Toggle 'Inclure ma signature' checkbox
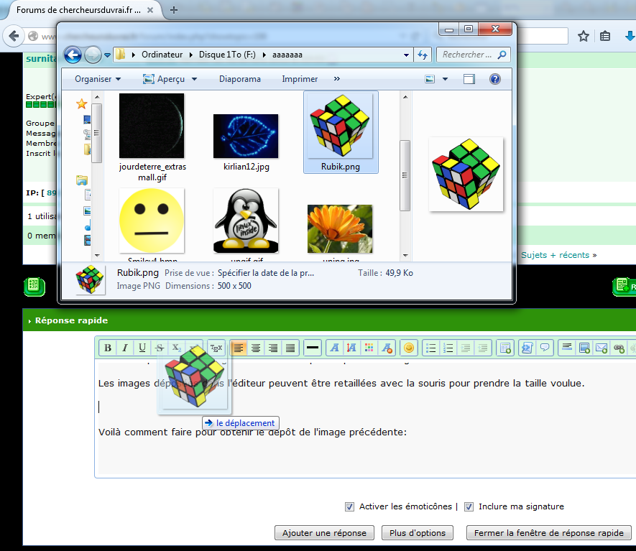Screen dimensions: 636x551 coord(469,506)
